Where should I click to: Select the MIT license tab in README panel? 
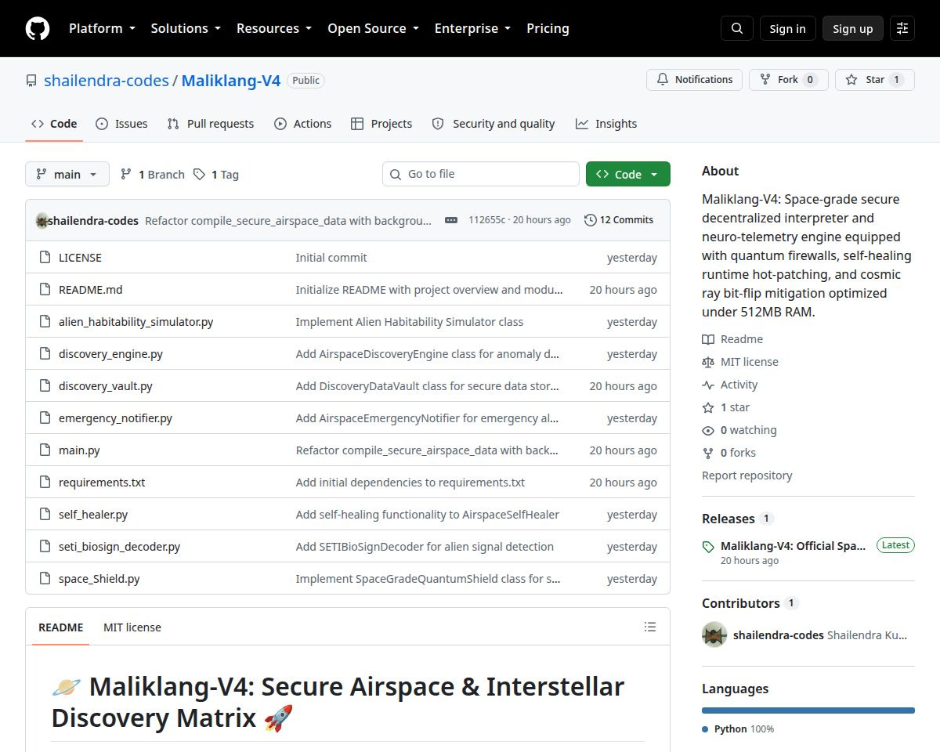[x=132, y=627]
